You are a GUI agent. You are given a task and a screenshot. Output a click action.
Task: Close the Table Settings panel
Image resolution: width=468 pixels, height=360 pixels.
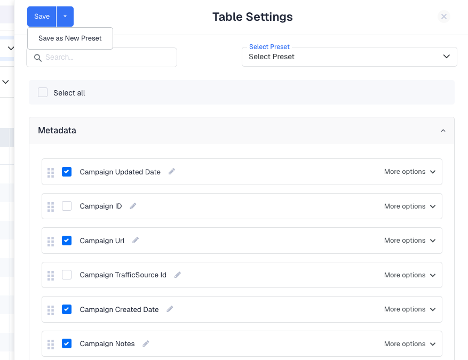click(x=443, y=17)
